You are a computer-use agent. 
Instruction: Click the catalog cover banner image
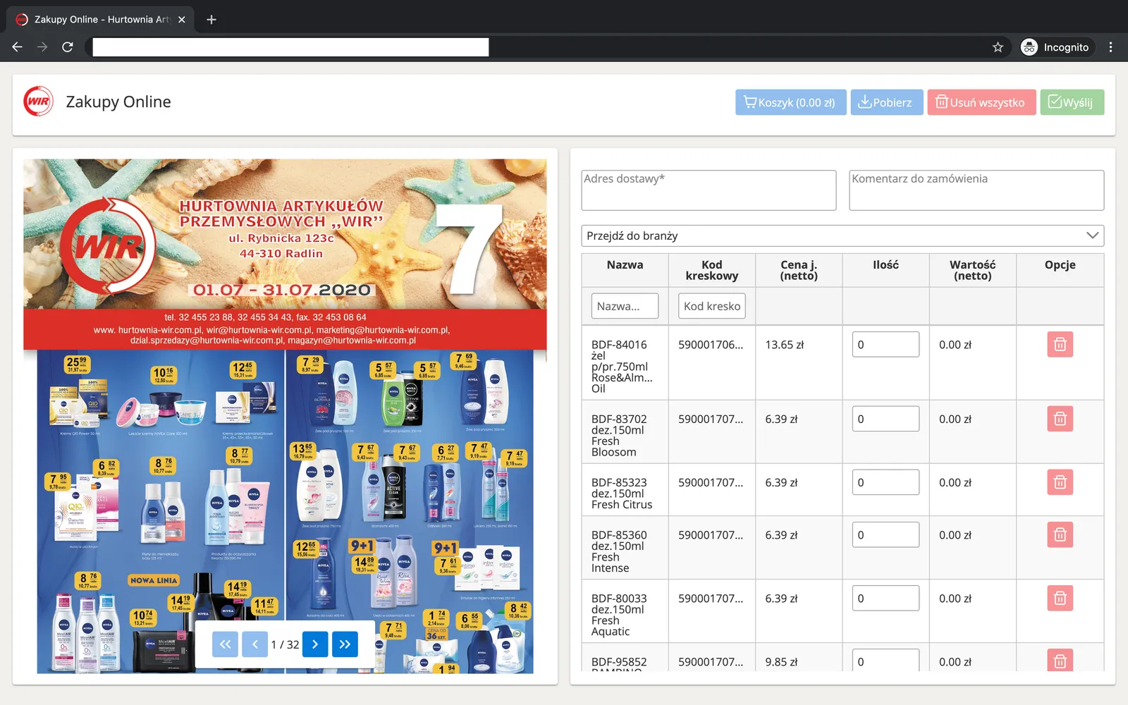[285, 254]
